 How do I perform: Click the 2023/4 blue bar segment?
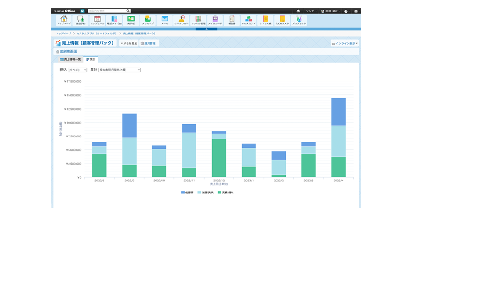[x=338, y=112]
